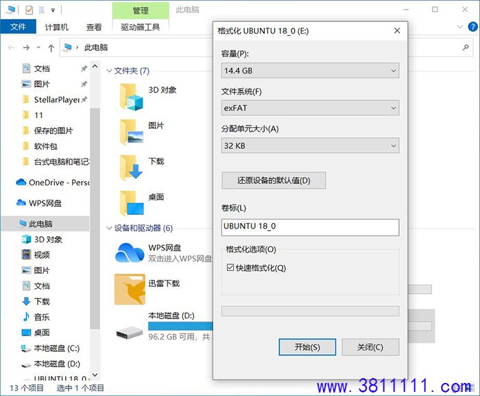Screen dimensions: 480x396
Task: Open the 软件包 sidebar folder
Action: tap(46, 146)
